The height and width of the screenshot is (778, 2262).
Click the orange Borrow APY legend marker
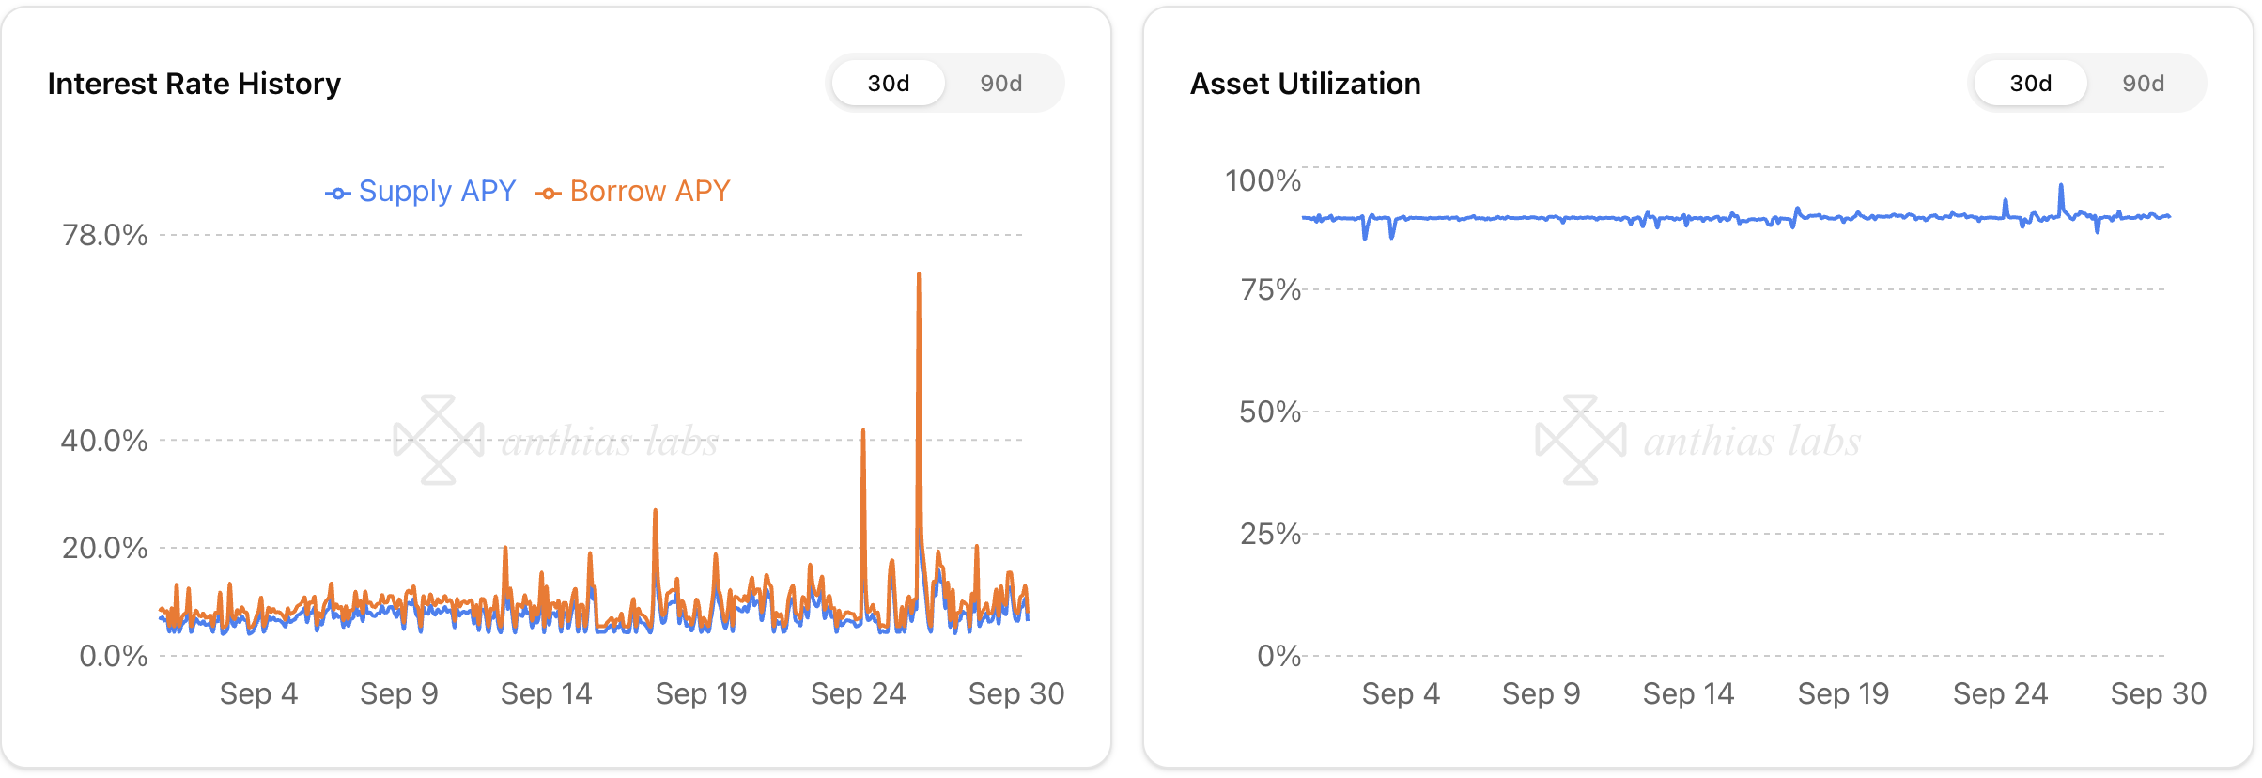point(549,194)
